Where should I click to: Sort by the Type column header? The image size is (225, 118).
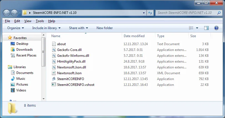tap(161, 36)
